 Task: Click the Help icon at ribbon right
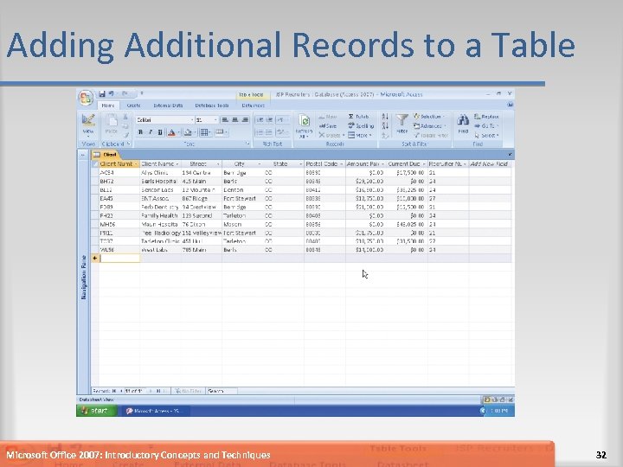click(x=510, y=105)
